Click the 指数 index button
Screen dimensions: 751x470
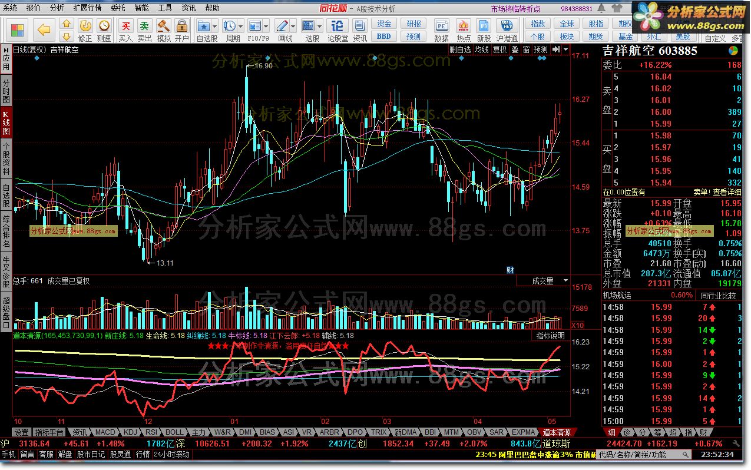click(x=538, y=24)
